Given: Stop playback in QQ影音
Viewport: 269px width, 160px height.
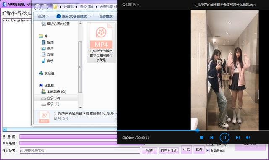Looking at the screenshot, I should pos(202,137).
